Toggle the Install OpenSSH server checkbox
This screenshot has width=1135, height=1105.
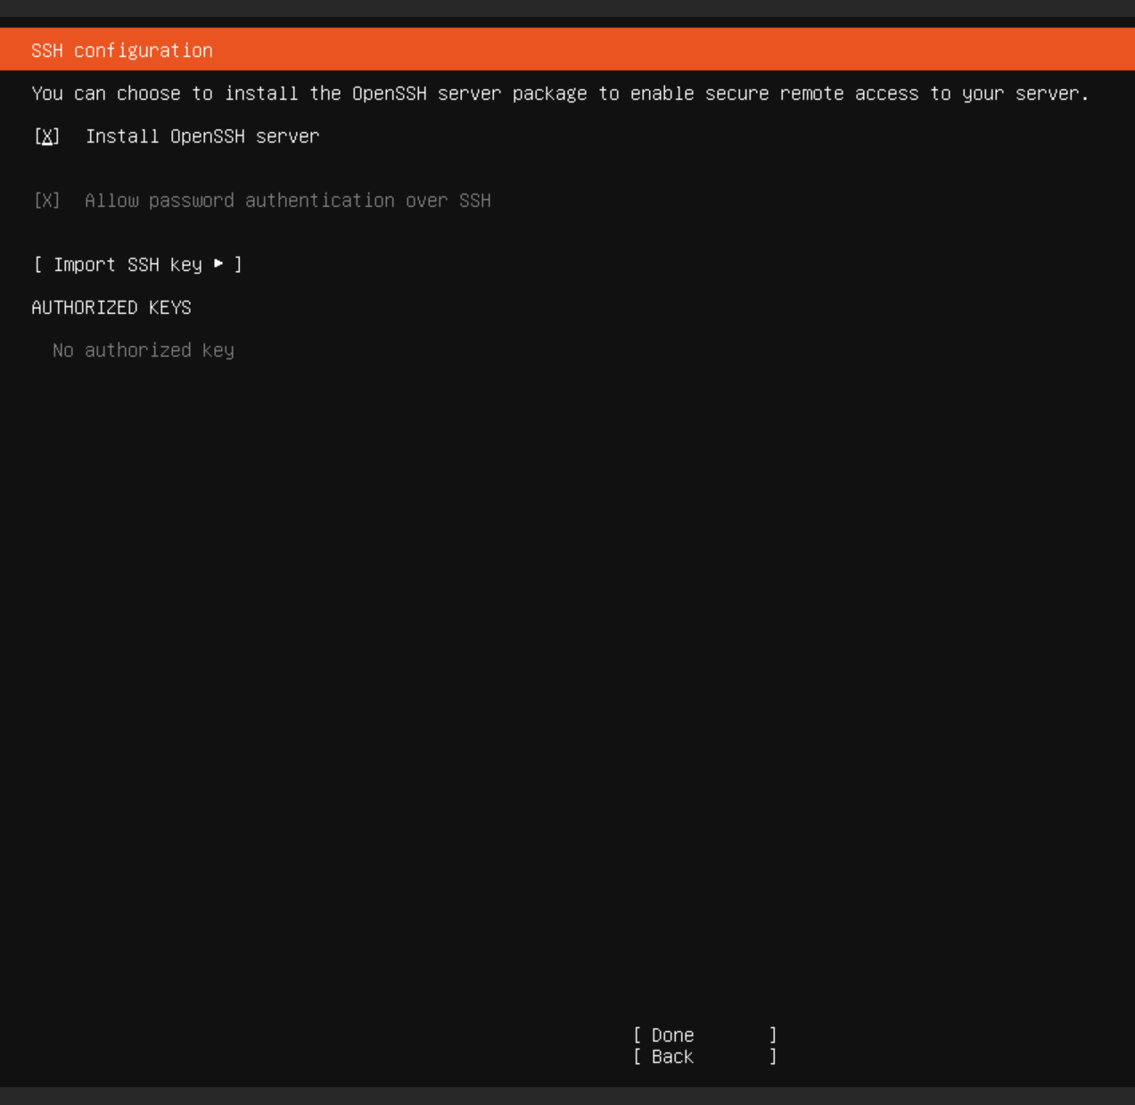click(x=47, y=136)
